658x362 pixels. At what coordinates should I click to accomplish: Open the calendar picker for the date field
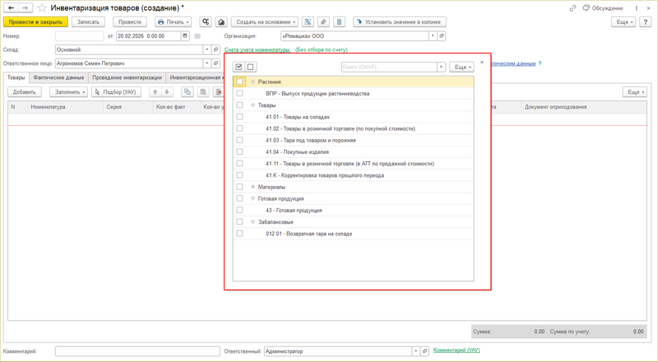(184, 36)
